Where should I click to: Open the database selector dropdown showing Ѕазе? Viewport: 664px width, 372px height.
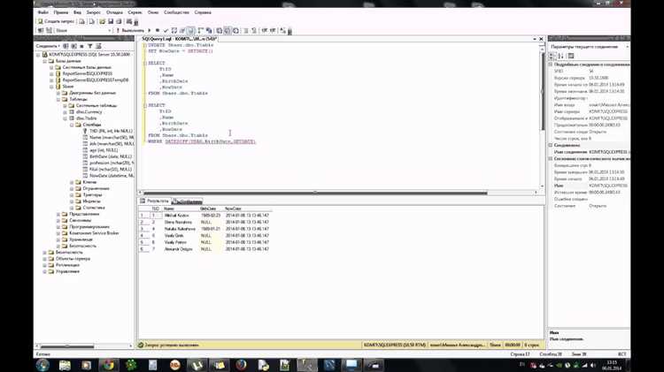point(83,30)
